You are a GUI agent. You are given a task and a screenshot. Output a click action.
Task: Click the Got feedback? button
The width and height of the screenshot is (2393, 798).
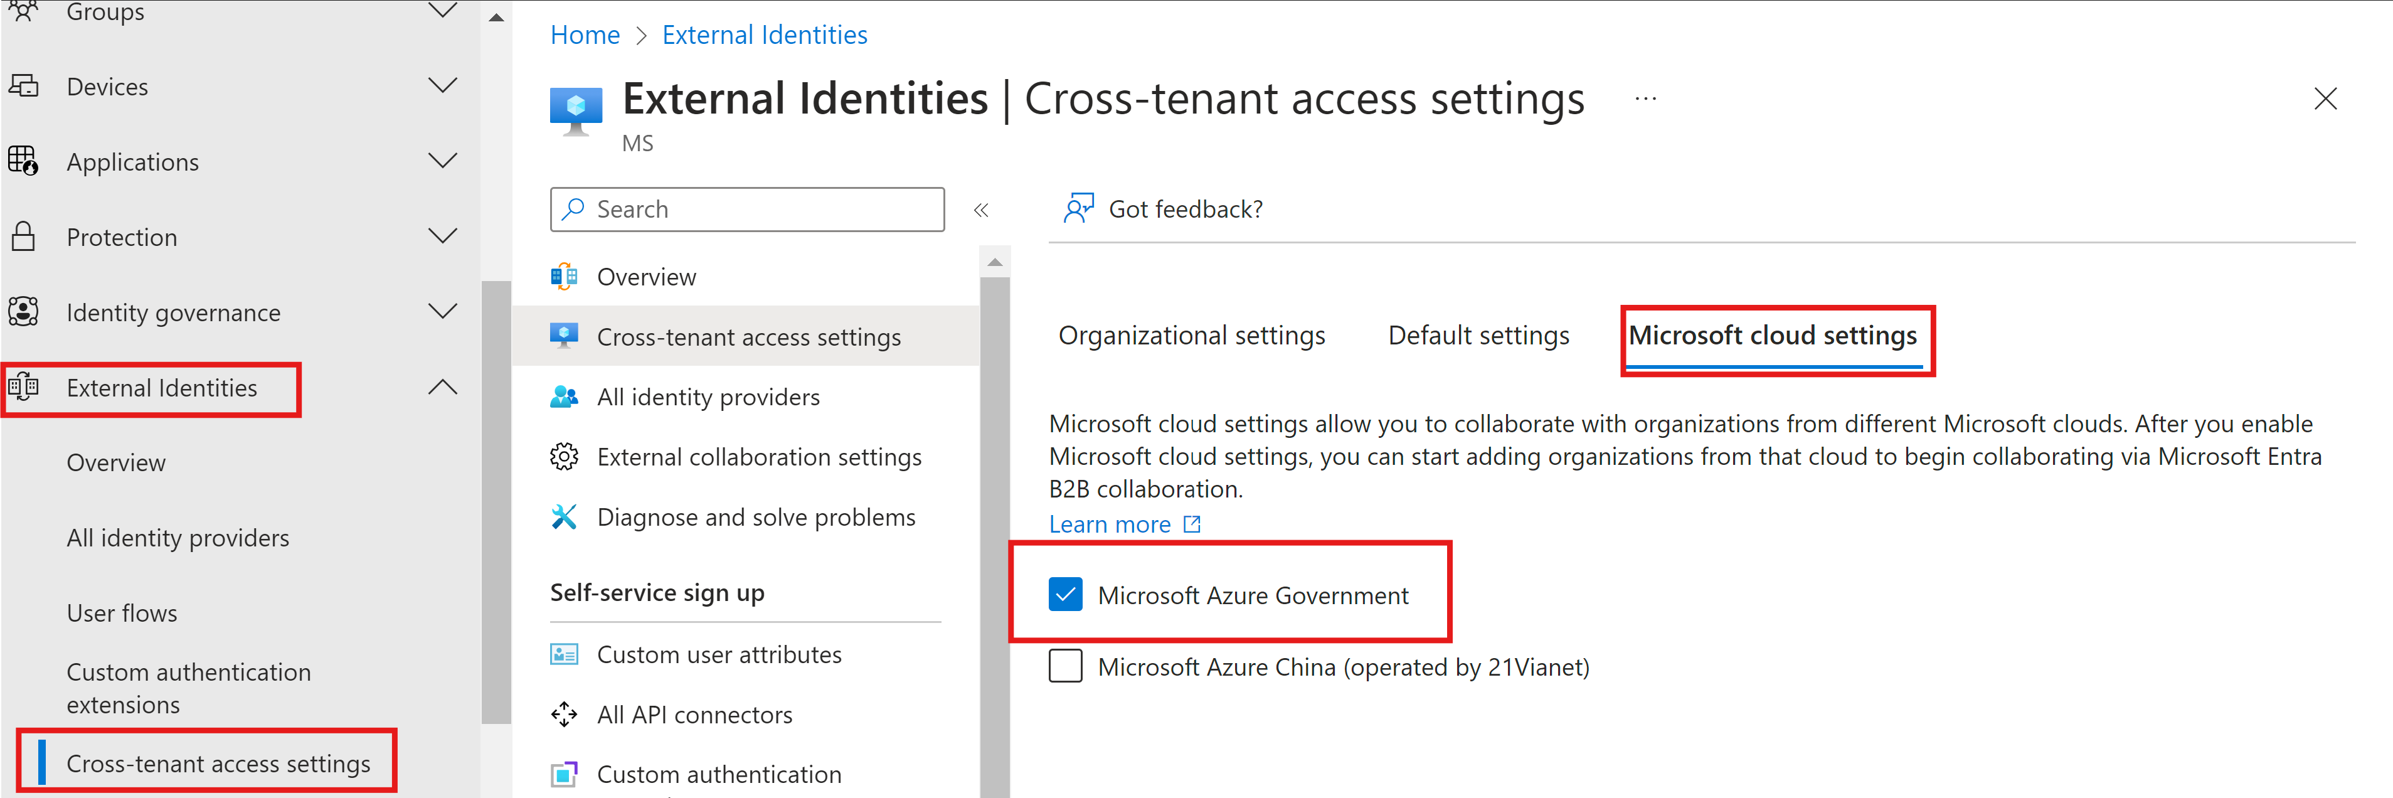[1163, 209]
